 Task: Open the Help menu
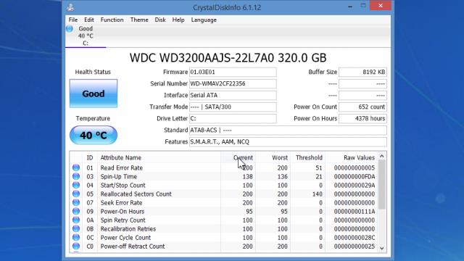pos(178,20)
